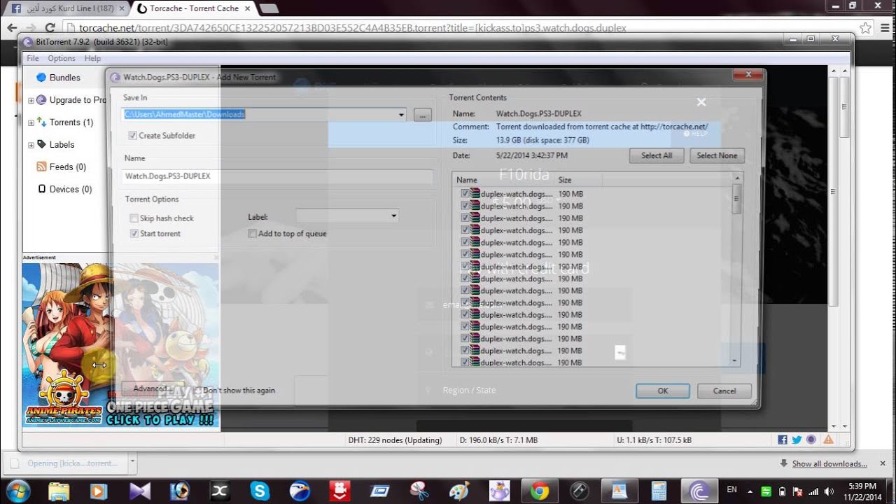This screenshot has height=504, width=896.
Task: Click the Devices icon in the sidebar
Action: tap(41, 189)
